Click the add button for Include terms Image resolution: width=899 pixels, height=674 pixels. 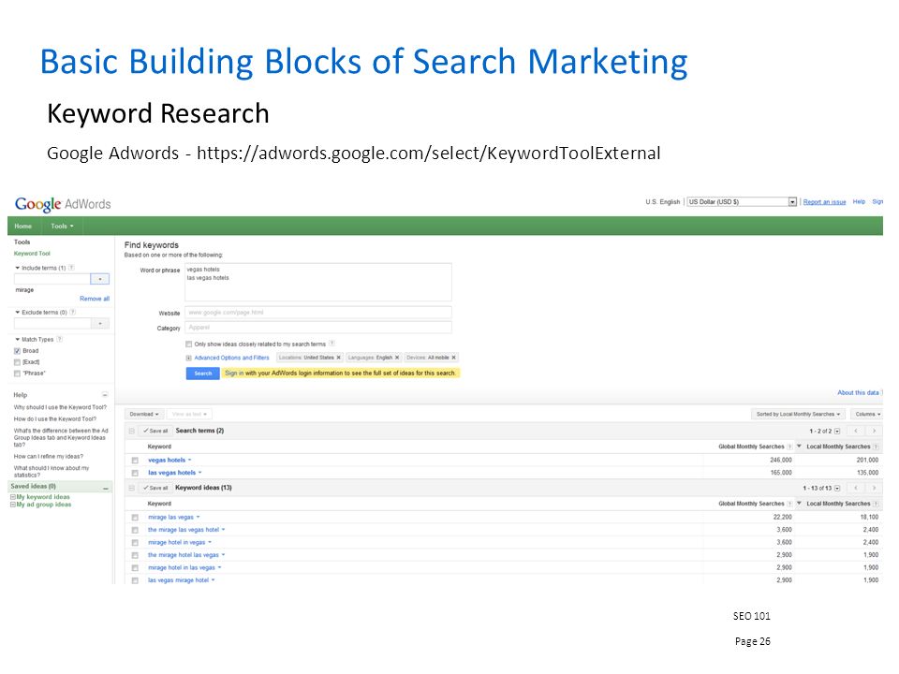(x=100, y=279)
